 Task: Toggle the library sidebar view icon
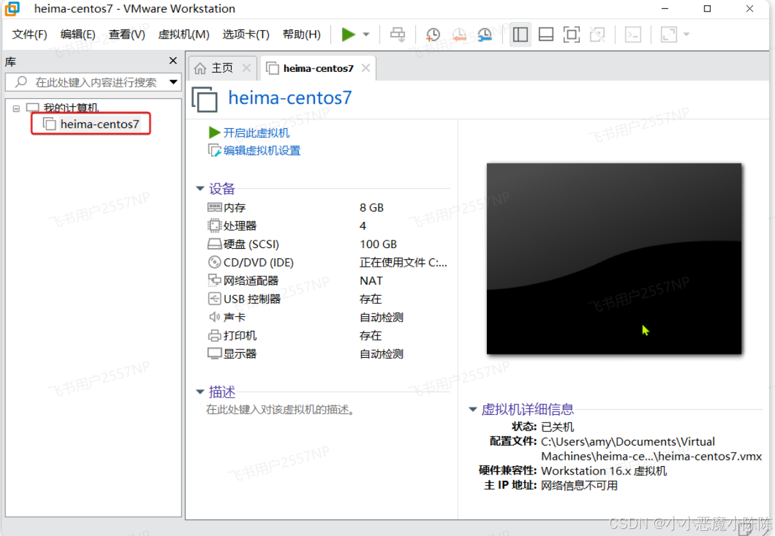pos(520,35)
